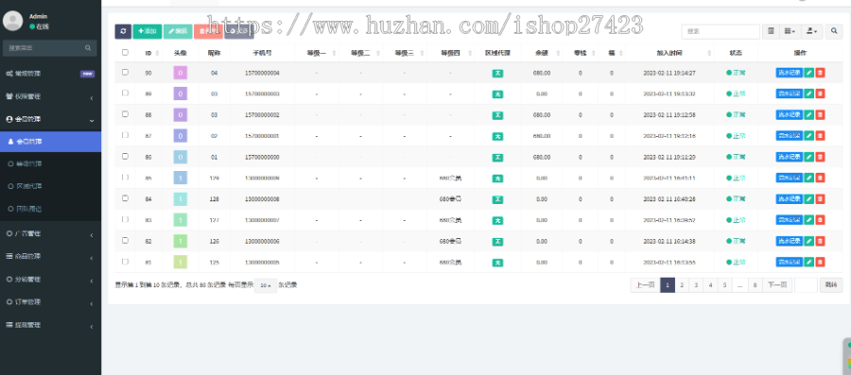Sort by the balance column header
Viewport: 851px width, 375px height.
coord(541,53)
